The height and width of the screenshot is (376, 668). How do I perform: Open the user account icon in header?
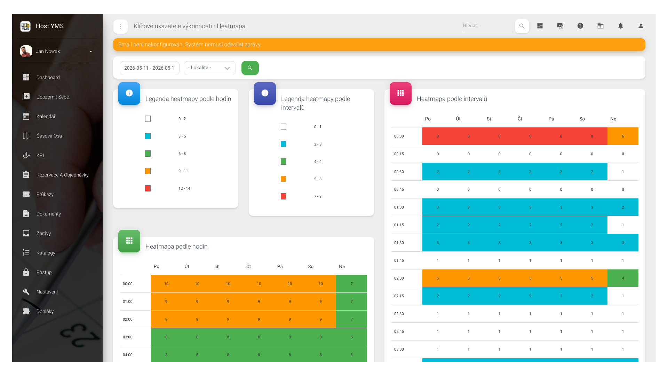click(641, 26)
